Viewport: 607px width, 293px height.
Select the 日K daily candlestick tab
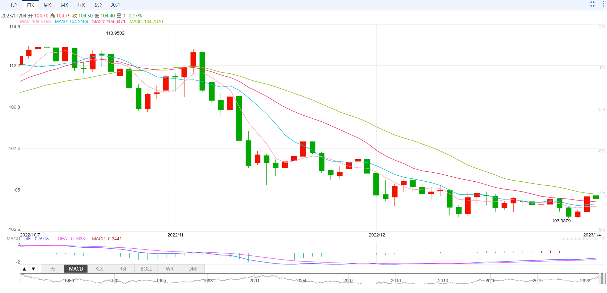[x=31, y=5]
